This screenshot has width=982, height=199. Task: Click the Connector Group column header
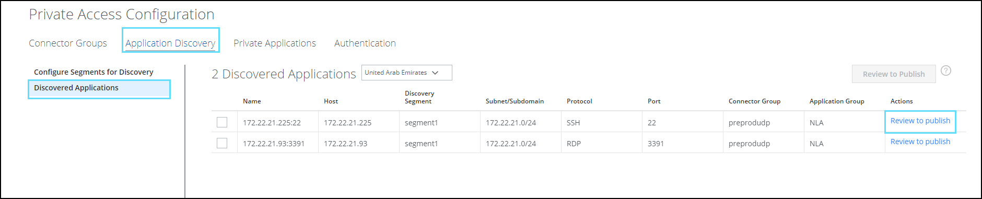pyautogui.click(x=754, y=101)
